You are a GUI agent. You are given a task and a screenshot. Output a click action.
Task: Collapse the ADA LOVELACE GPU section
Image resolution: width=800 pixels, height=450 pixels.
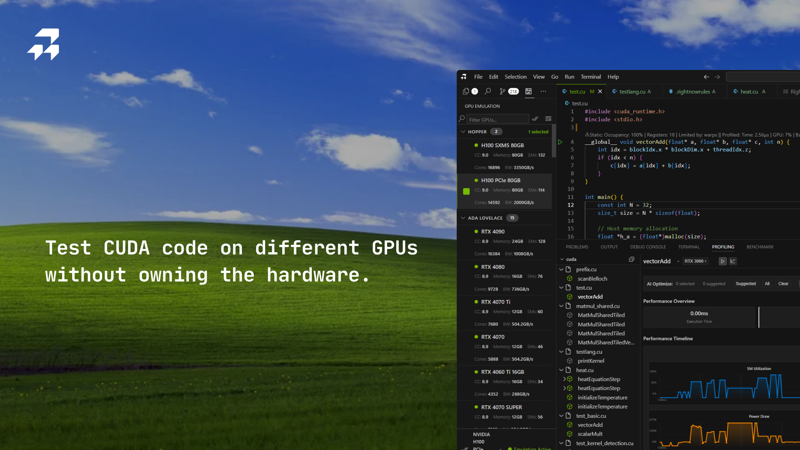(x=463, y=218)
